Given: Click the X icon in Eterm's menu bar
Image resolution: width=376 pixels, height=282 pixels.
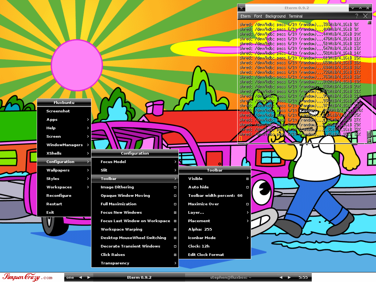Looking at the screenshot, I should click(x=365, y=16).
